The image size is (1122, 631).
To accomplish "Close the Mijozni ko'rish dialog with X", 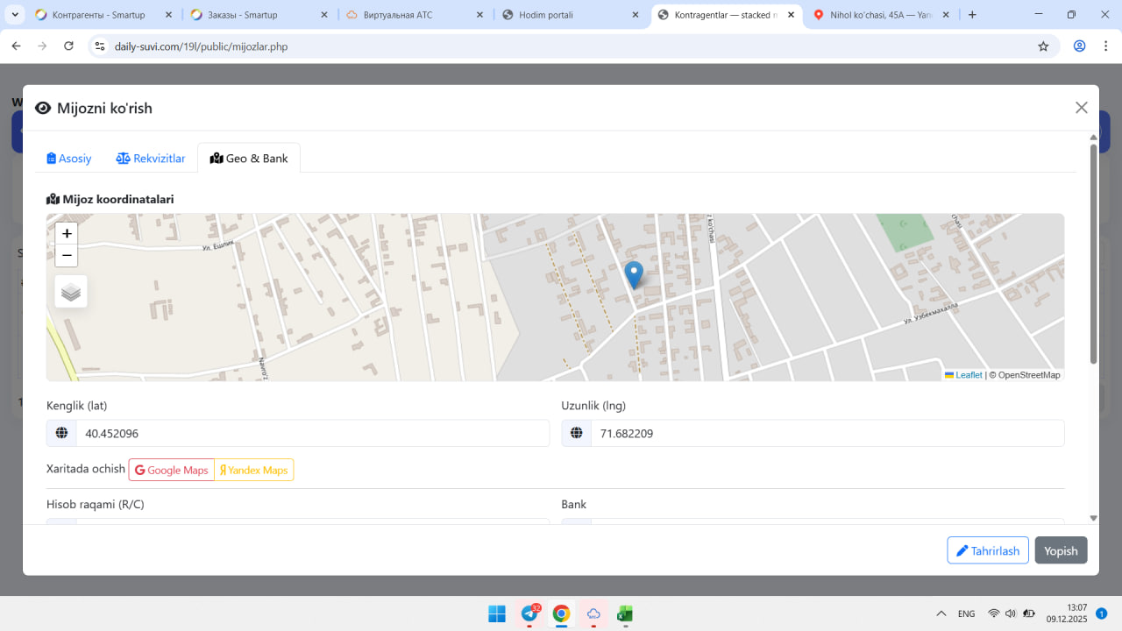I will point(1081,108).
